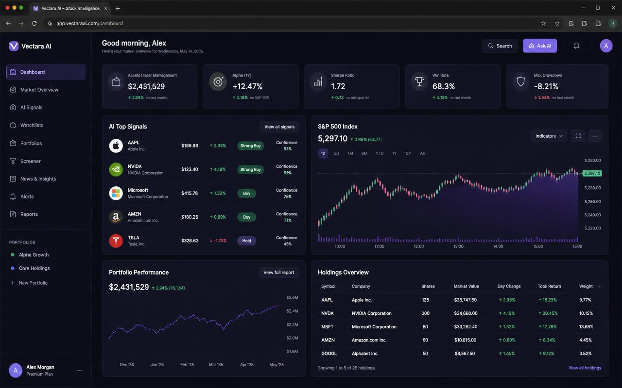Create a New Portfolio
This screenshot has width=622, height=388.
(x=30, y=283)
